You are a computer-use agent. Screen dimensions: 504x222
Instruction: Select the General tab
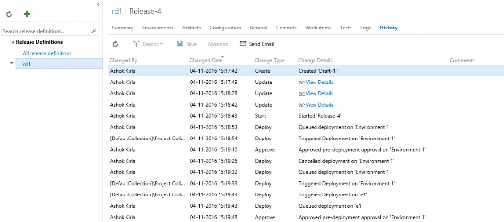(258, 28)
